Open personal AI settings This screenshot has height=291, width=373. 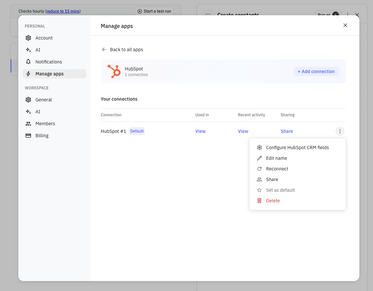[38, 50]
